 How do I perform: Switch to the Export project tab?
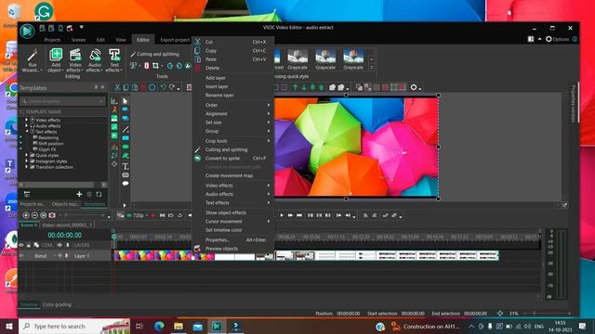175,40
